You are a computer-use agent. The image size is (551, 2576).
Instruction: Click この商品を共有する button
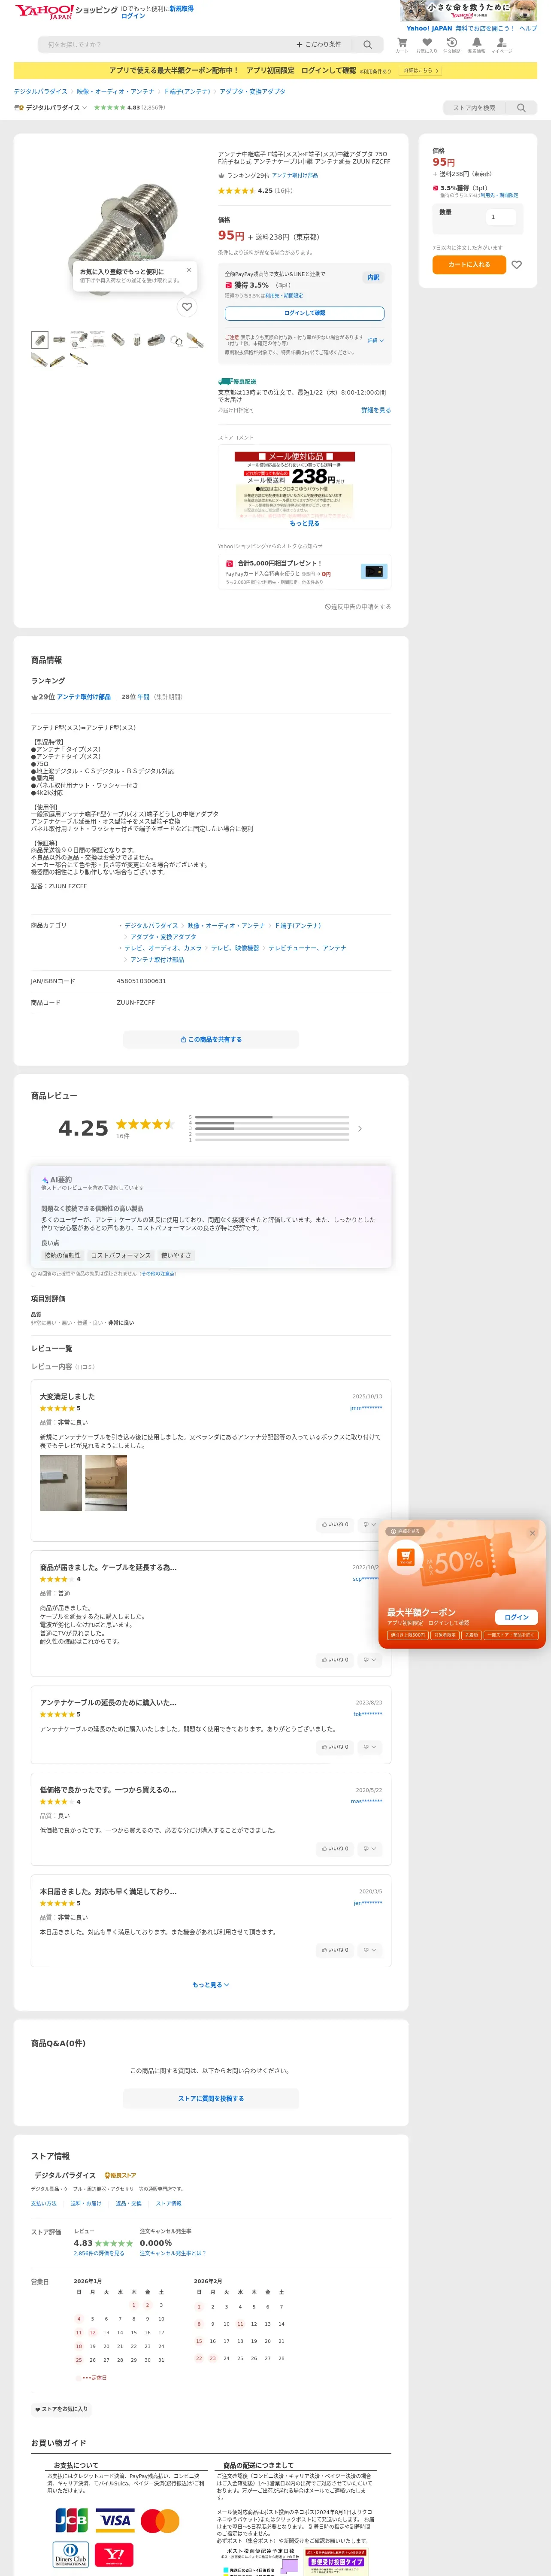point(211,1039)
